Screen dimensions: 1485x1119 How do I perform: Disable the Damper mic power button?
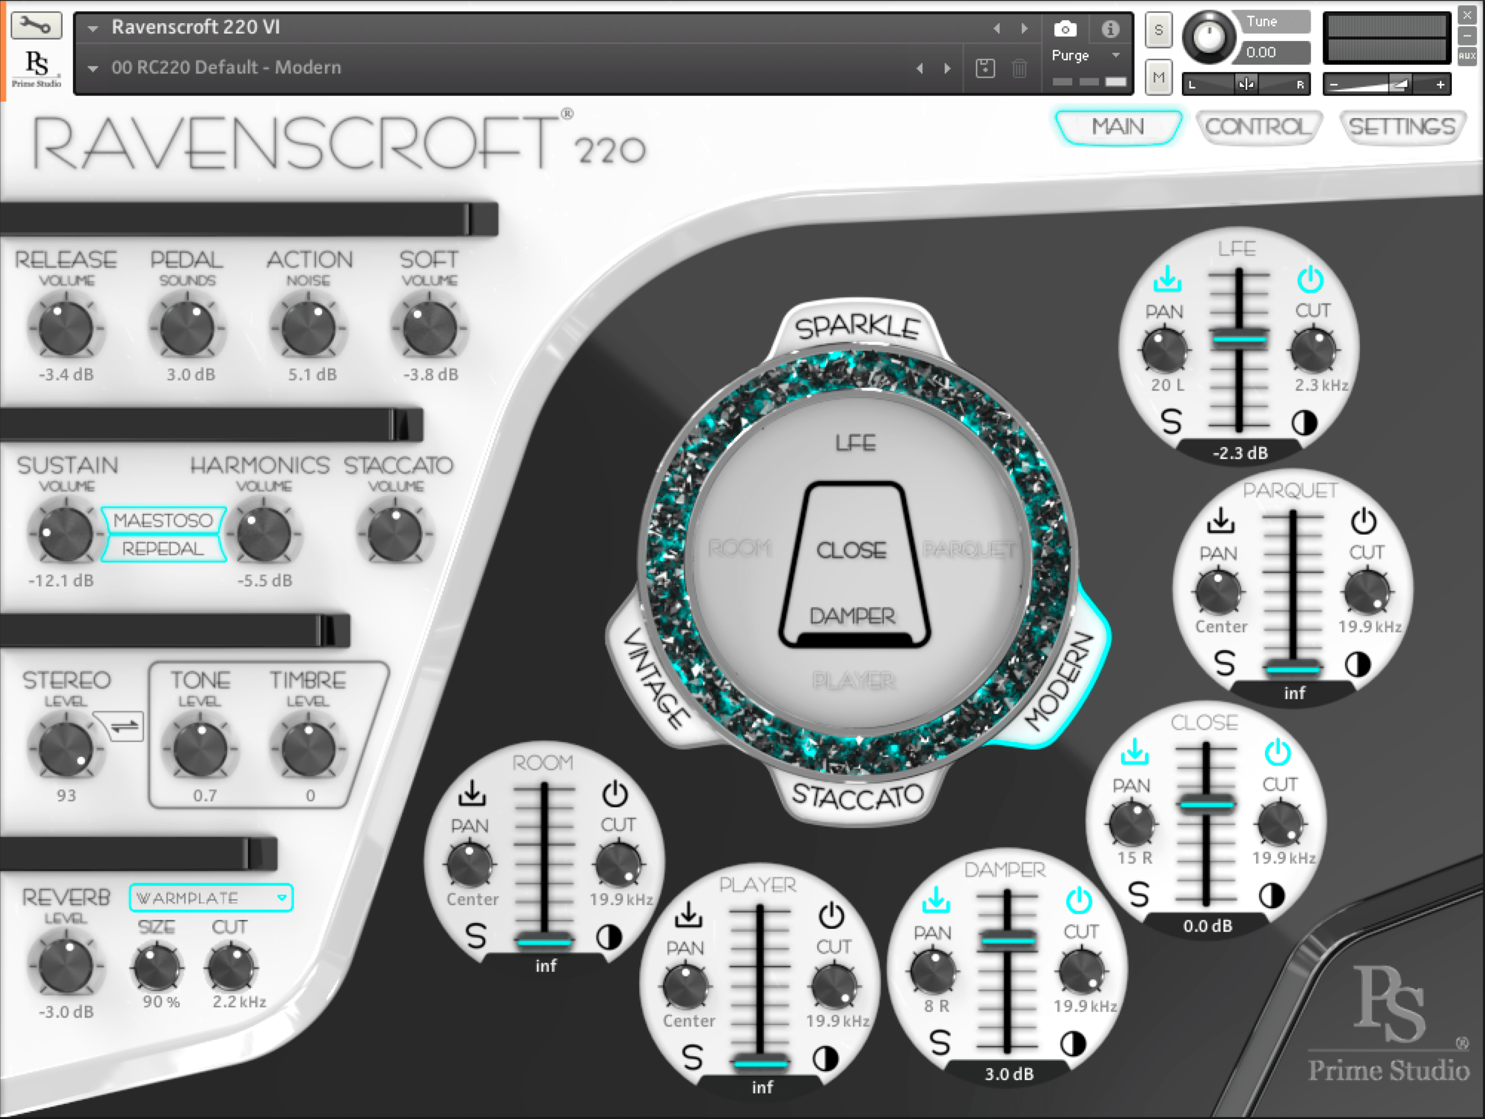click(x=1079, y=900)
